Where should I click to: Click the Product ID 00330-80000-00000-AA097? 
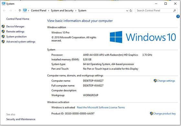pos(80,113)
